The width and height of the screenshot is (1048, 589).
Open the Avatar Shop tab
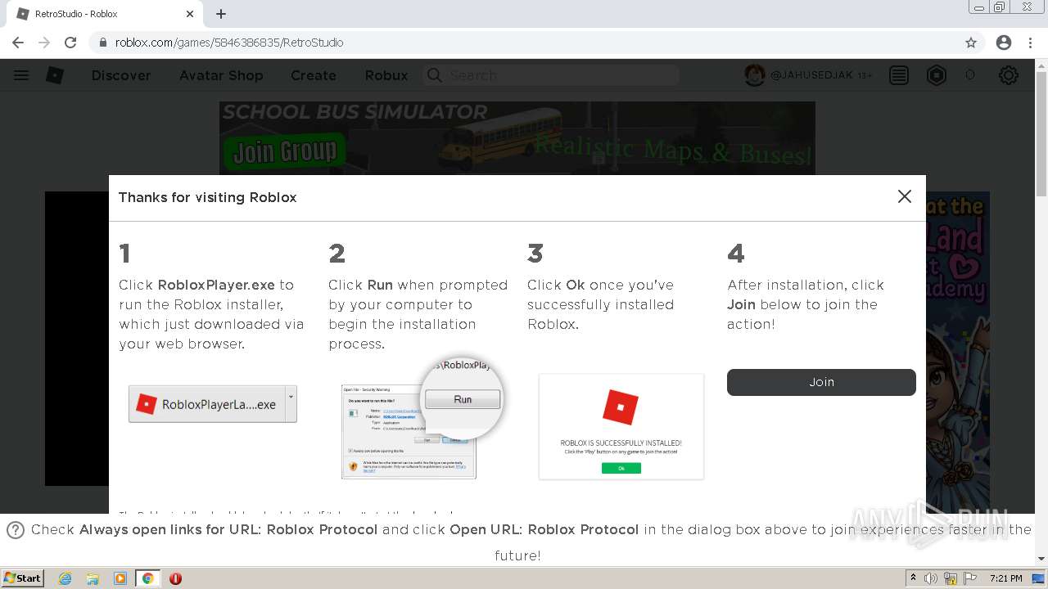(221, 75)
